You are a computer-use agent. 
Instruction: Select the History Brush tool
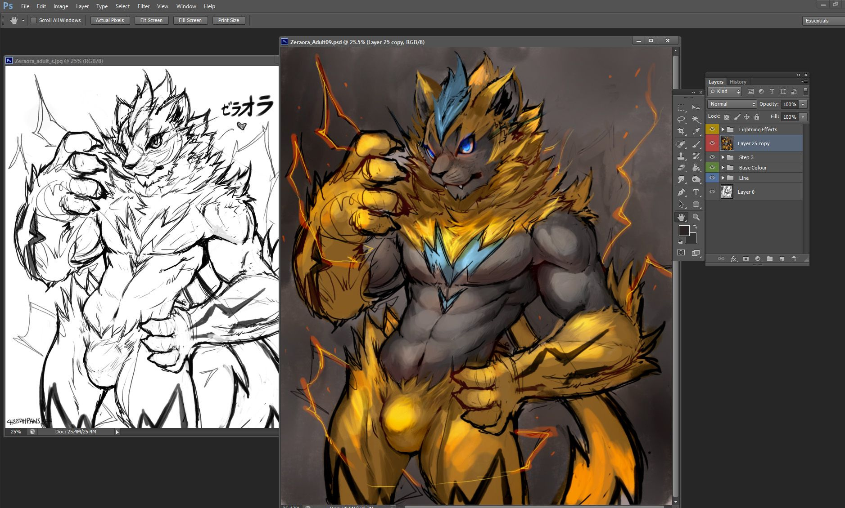[x=696, y=156]
